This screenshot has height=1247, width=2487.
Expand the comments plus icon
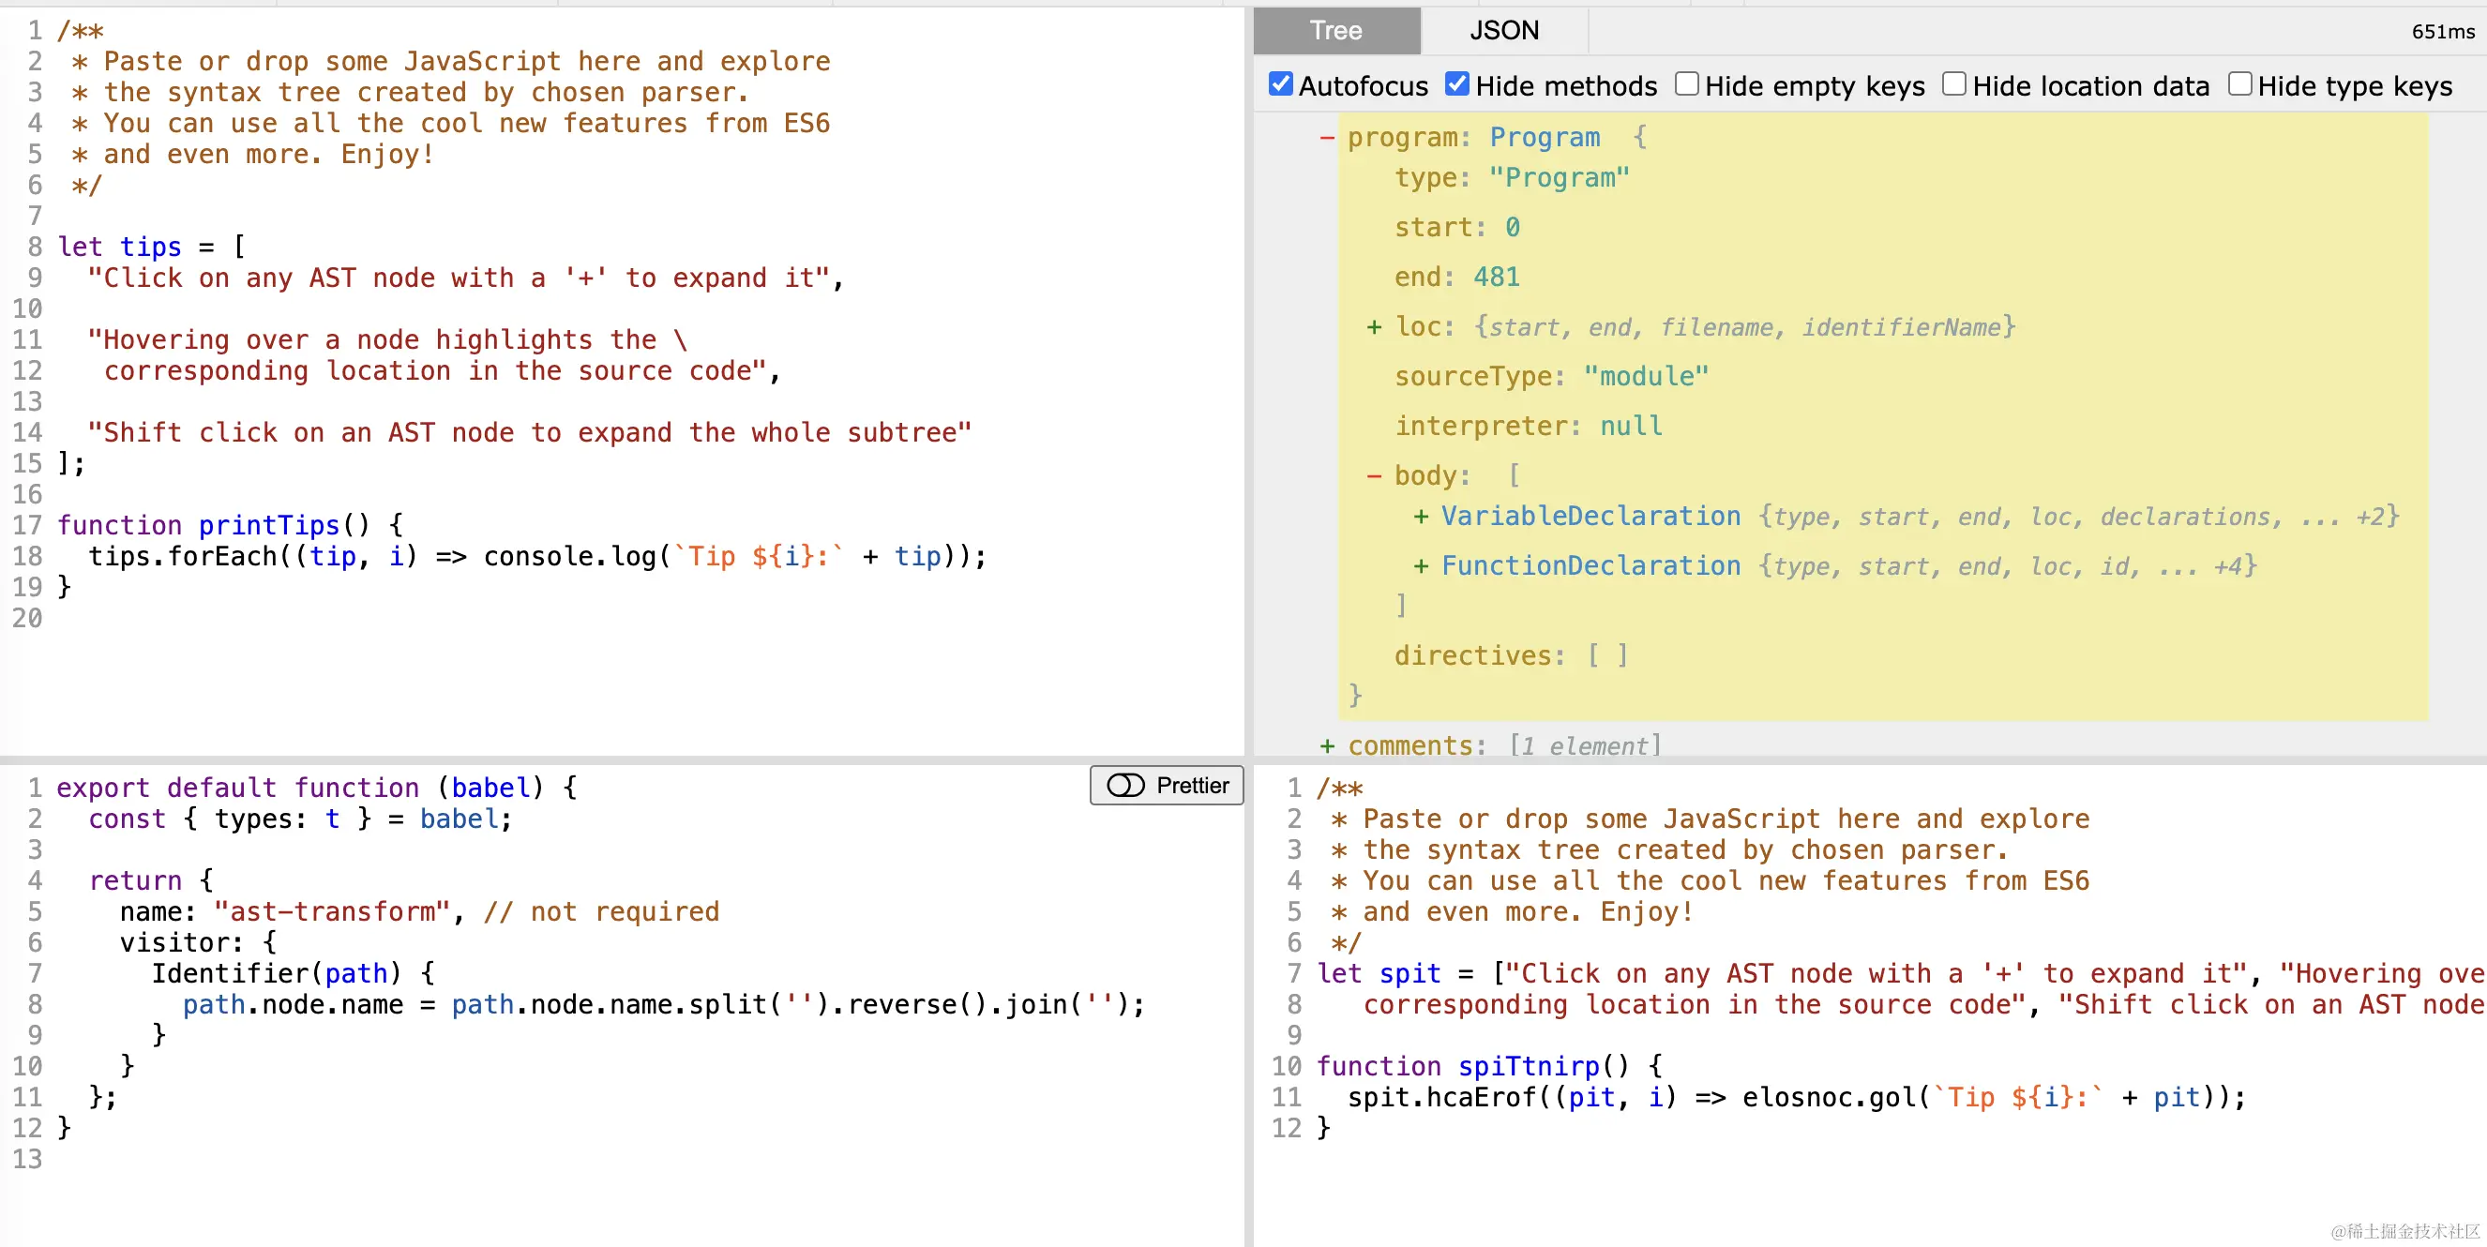point(1328,746)
